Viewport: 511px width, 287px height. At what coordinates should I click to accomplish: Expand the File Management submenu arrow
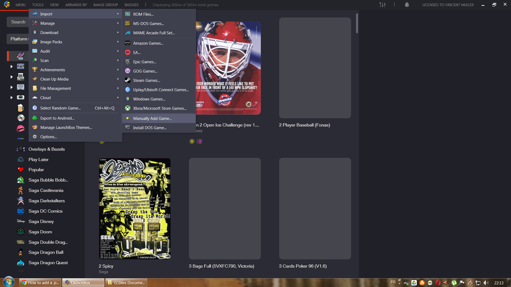click(x=118, y=88)
